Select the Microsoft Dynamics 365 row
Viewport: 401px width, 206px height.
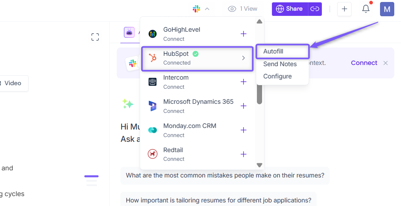click(x=197, y=106)
